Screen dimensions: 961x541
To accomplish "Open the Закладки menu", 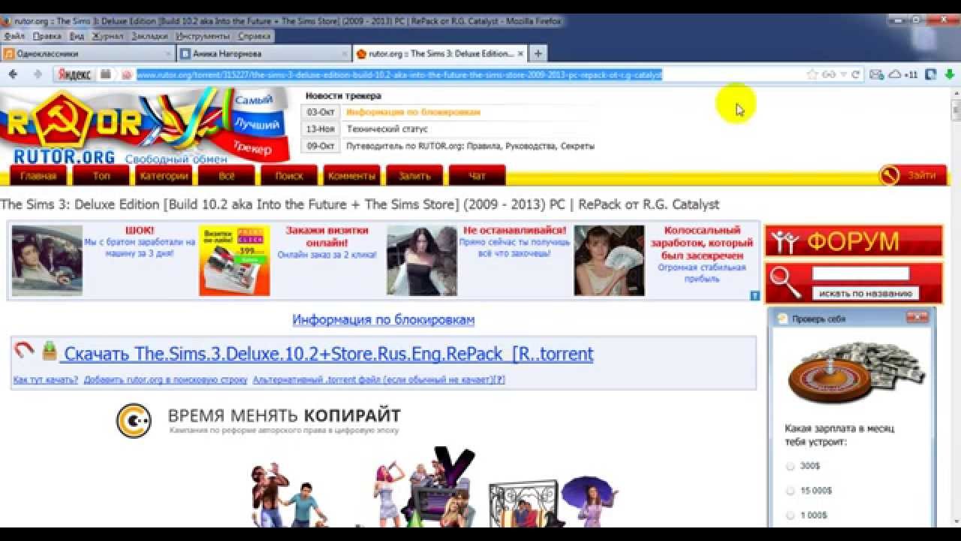I will (x=149, y=35).
